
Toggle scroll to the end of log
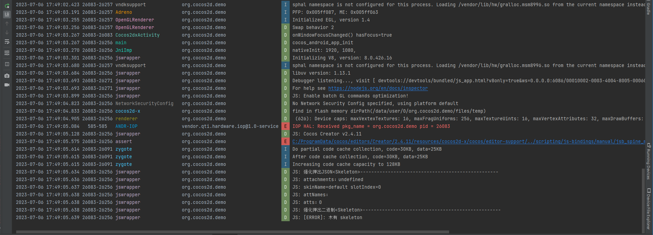click(x=7, y=15)
